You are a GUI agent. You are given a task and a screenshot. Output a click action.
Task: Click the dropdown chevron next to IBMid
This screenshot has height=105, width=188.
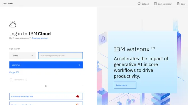tap(32, 55)
